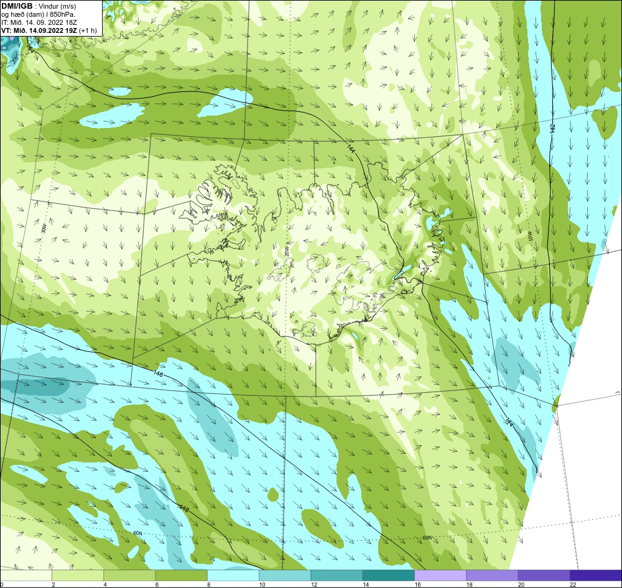Image resolution: width=622 pixels, height=588 pixels.
Task: Click the "6" value on the legend scale
Action: pos(157,584)
